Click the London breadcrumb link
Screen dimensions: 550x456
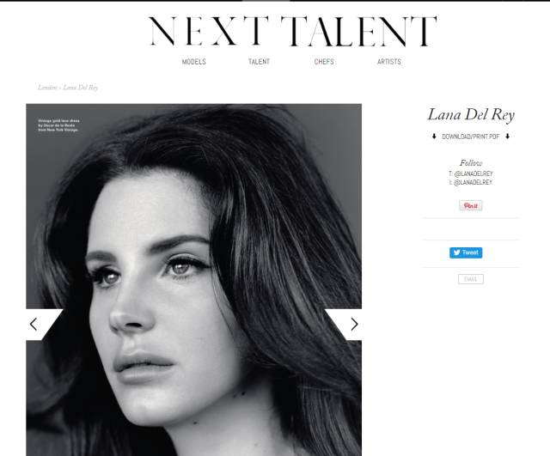click(47, 88)
